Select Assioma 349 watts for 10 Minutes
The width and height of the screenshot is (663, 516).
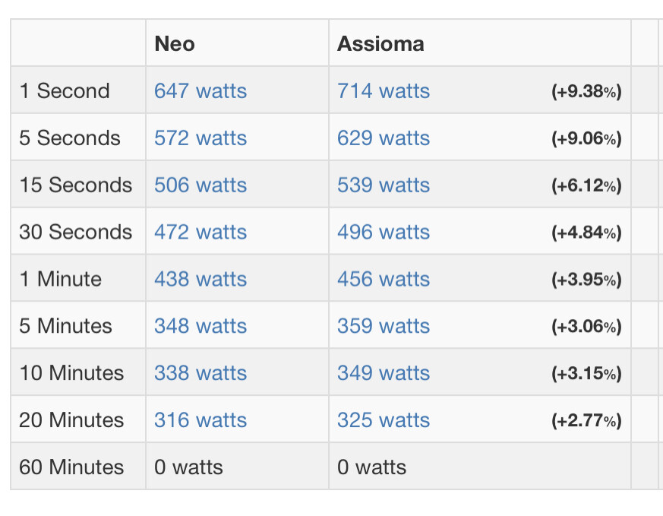pyautogui.click(x=384, y=372)
